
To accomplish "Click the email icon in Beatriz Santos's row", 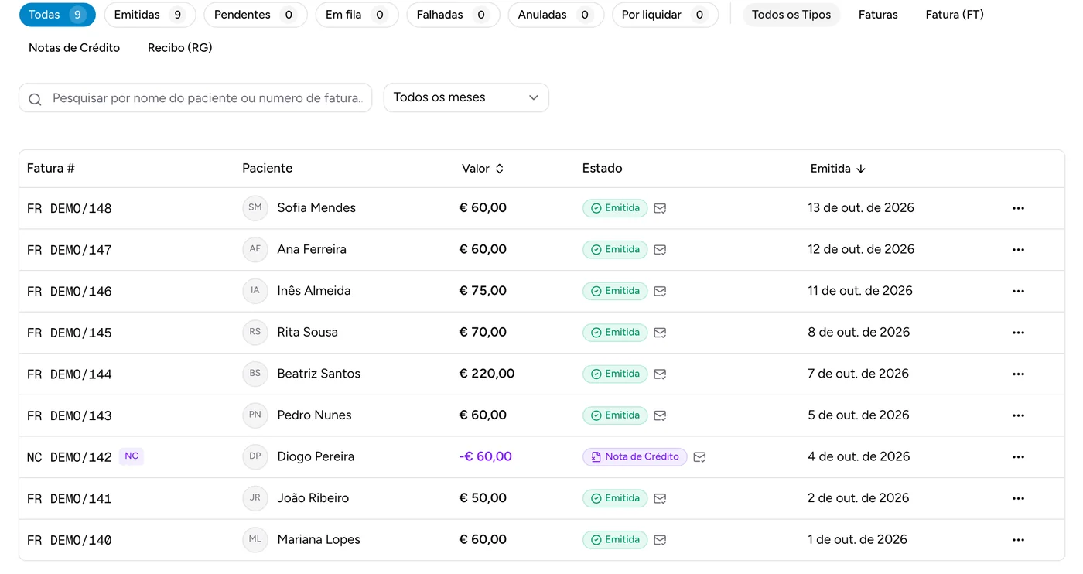I will 660,374.
